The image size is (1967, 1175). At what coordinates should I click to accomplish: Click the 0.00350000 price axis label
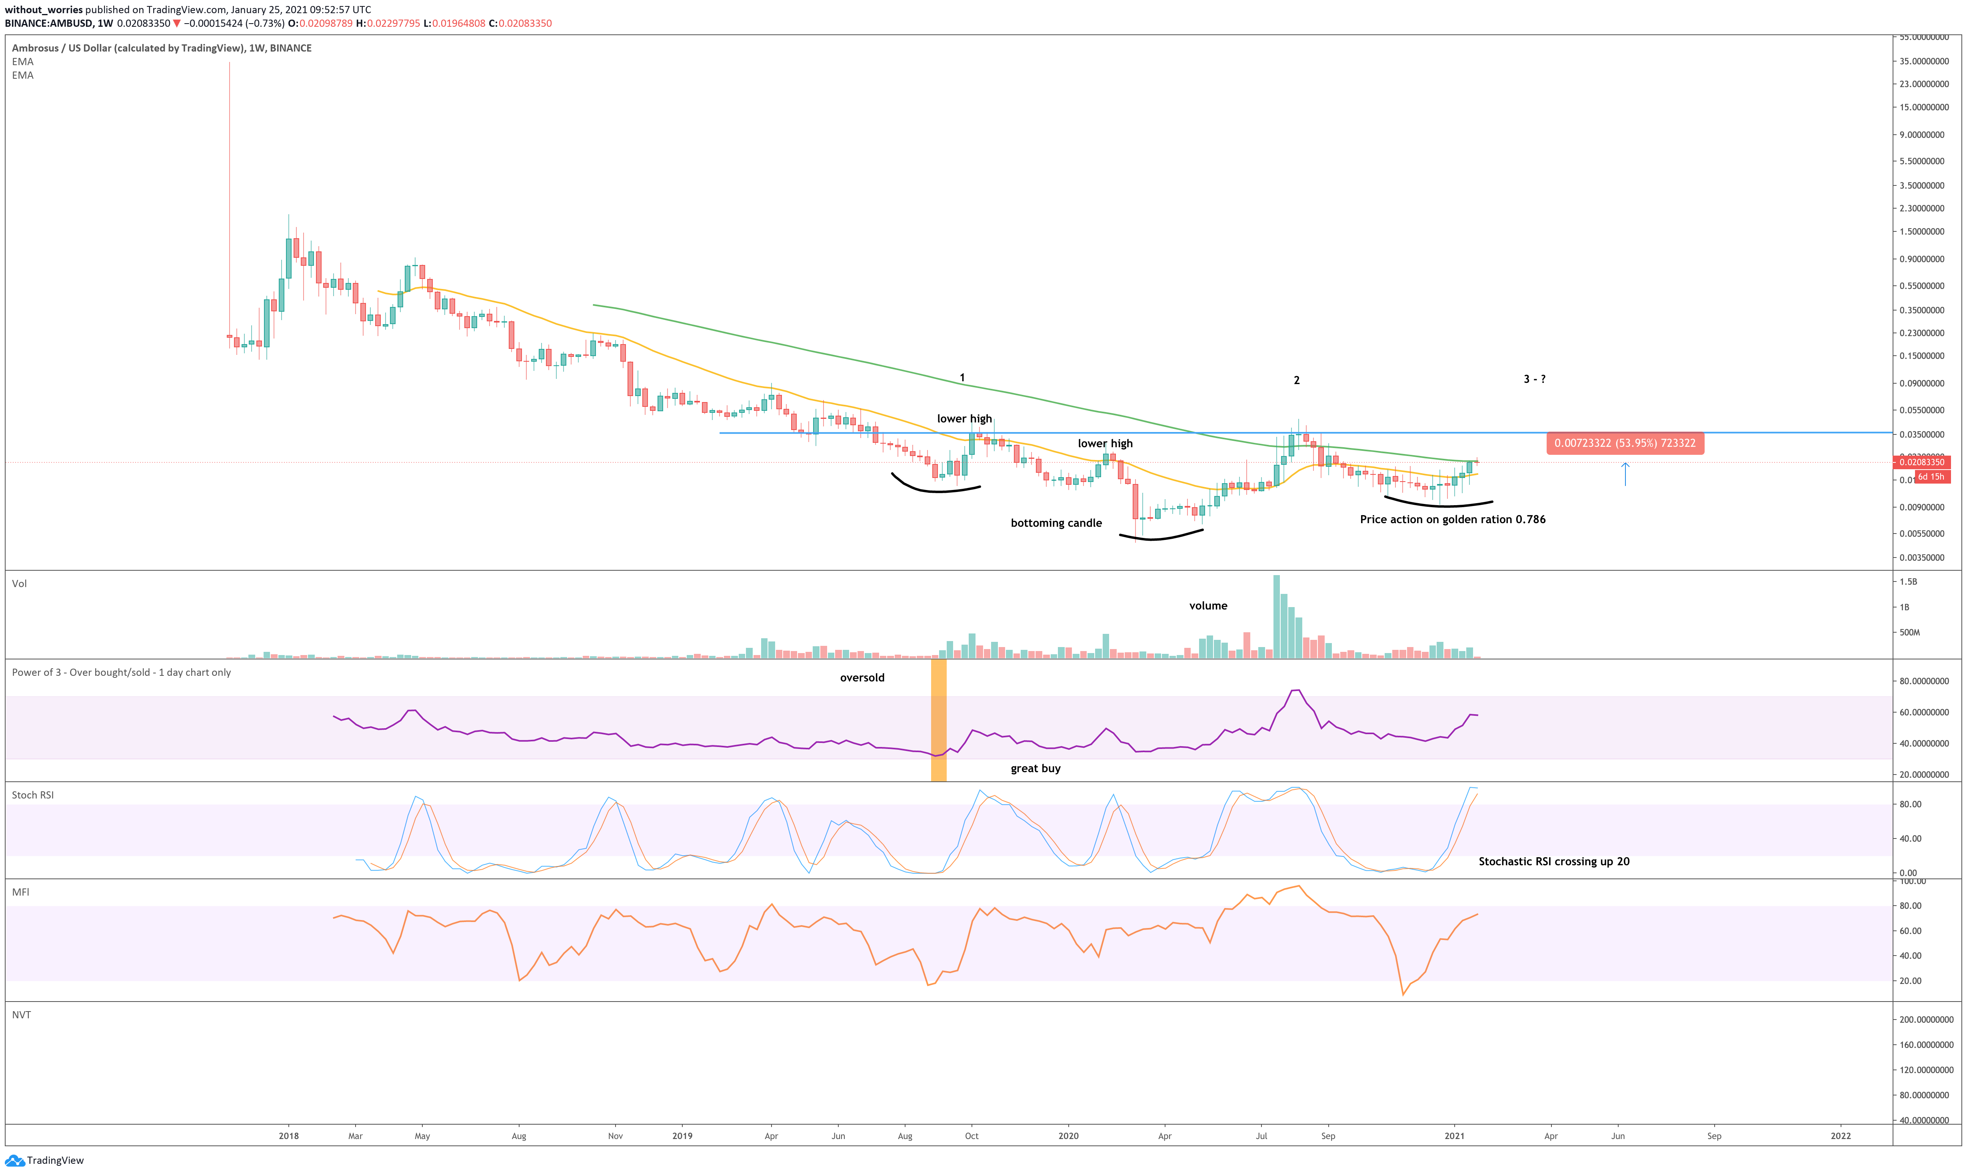[1921, 558]
